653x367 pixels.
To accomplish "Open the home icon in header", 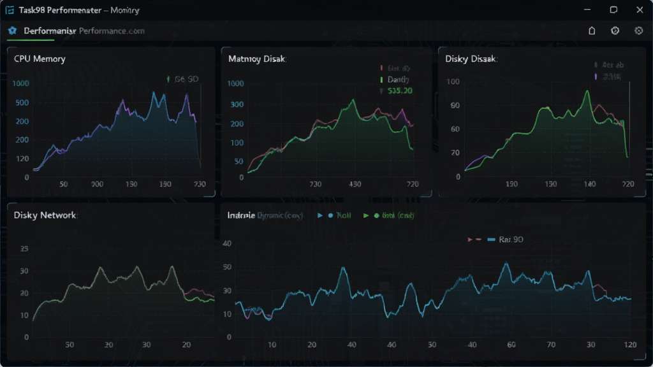I will point(592,31).
